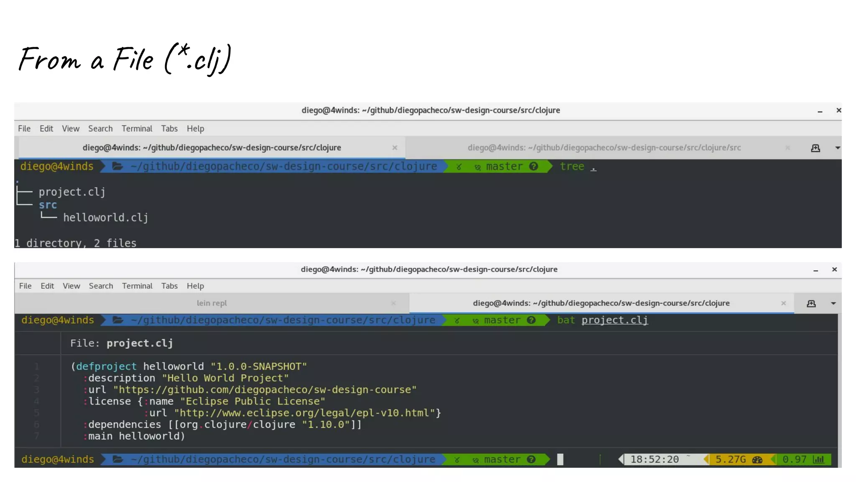Click new tab icon in bottom terminal window
856x482 pixels.
811,303
